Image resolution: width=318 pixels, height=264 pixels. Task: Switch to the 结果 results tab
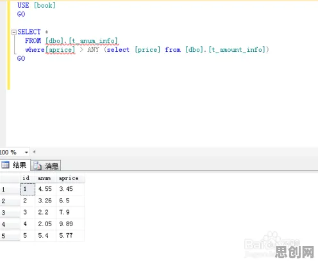[x=15, y=165]
